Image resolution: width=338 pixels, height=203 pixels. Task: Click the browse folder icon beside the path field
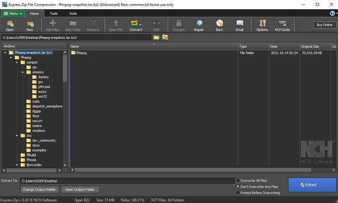156,38
